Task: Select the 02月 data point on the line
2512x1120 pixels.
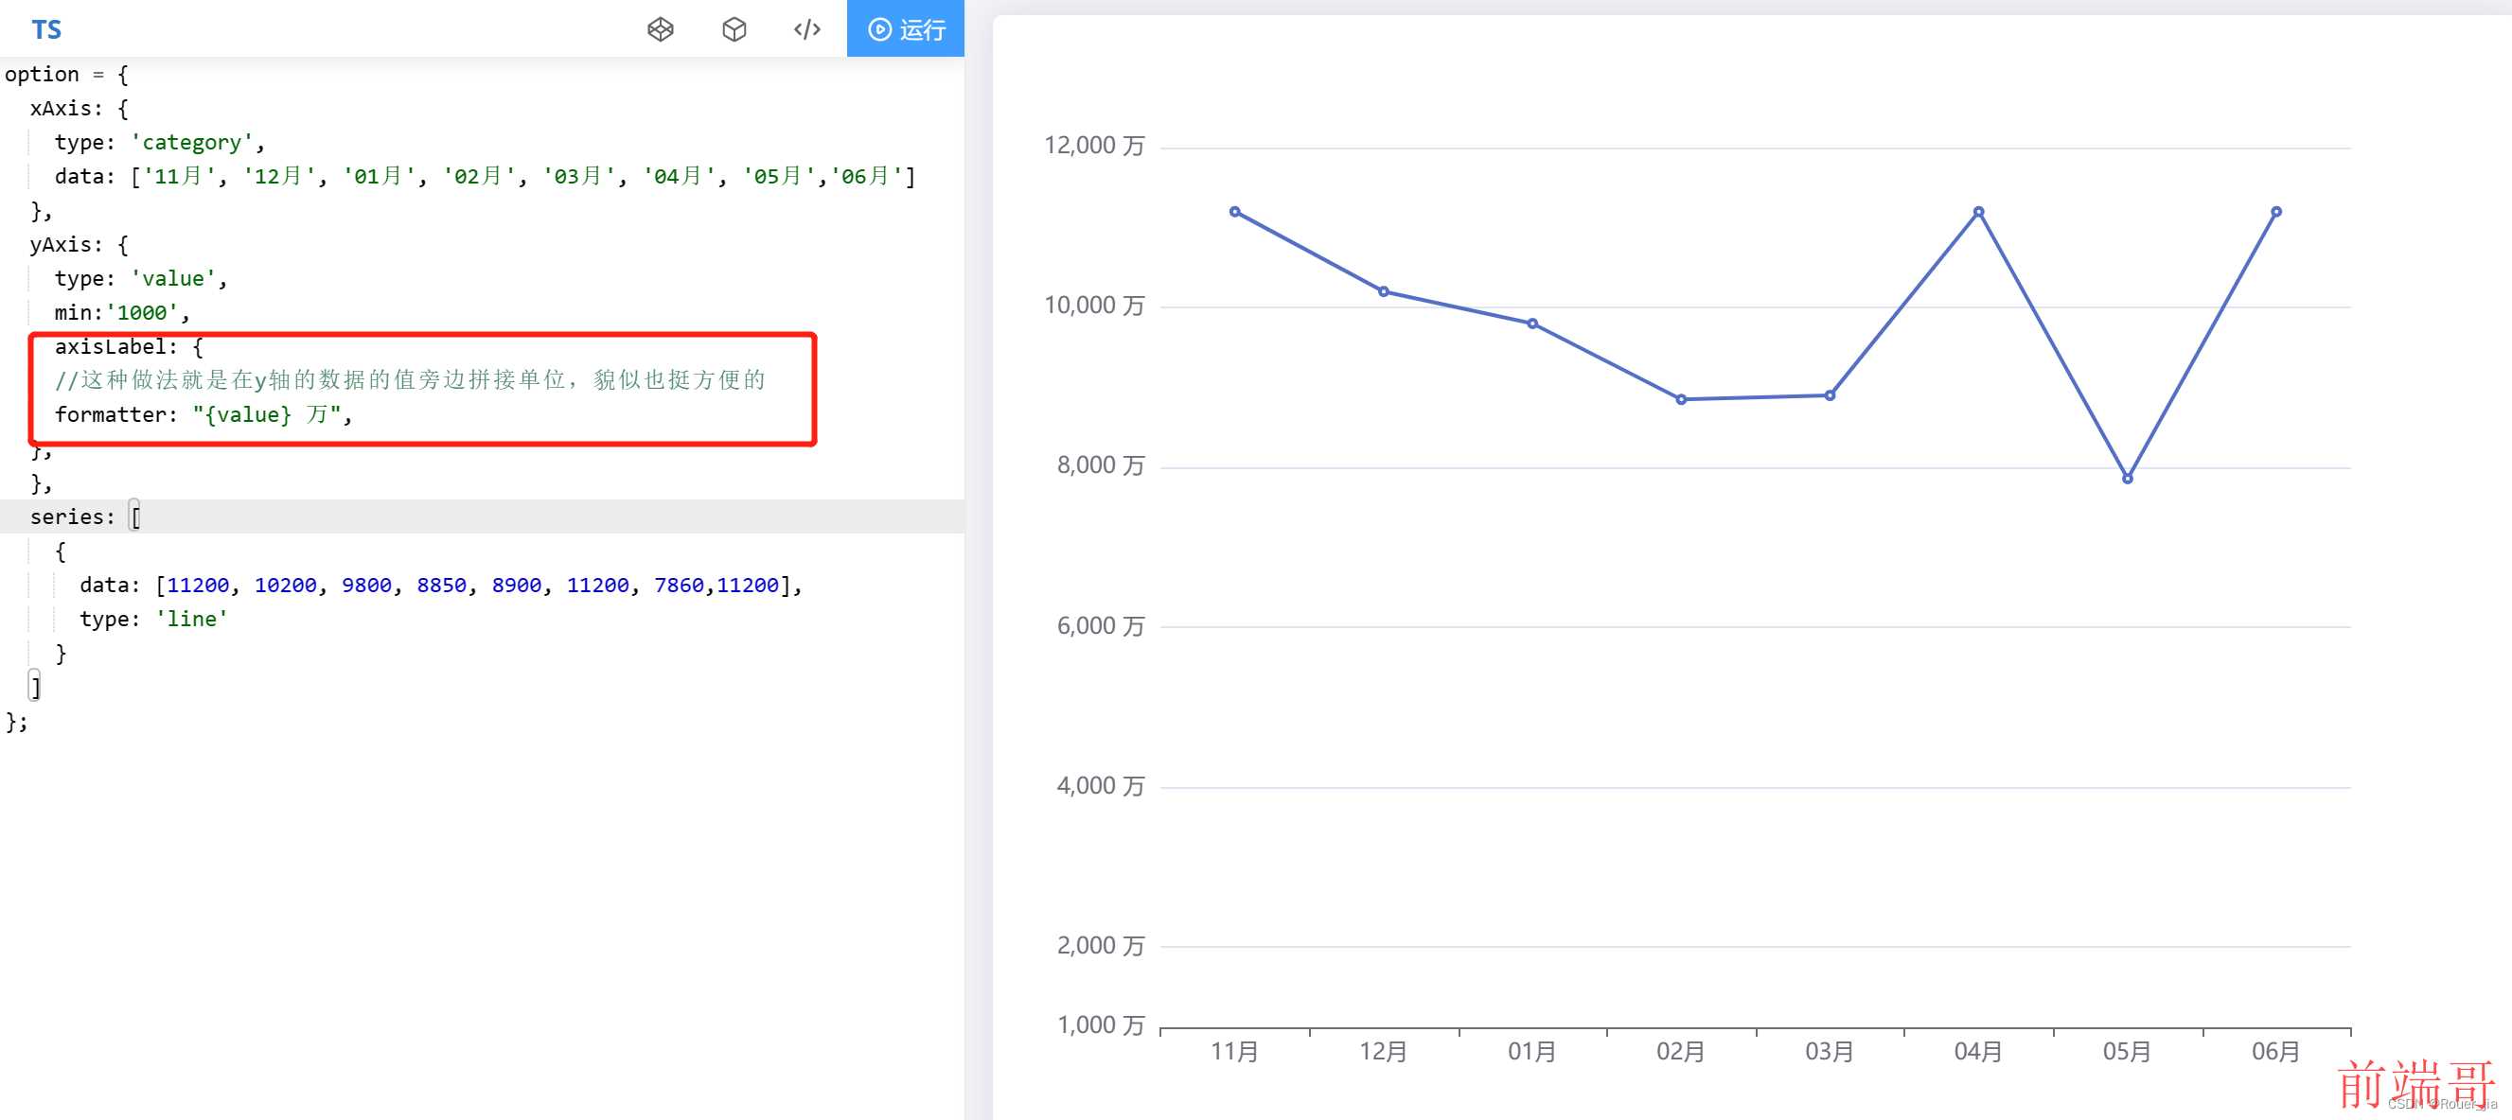Action: [x=1681, y=399]
